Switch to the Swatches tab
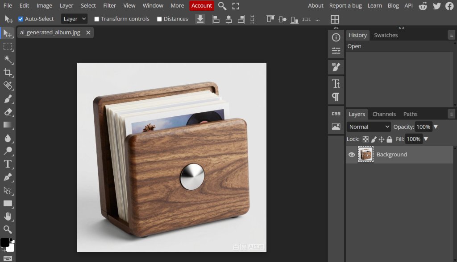The image size is (457, 262). point(386,35)
